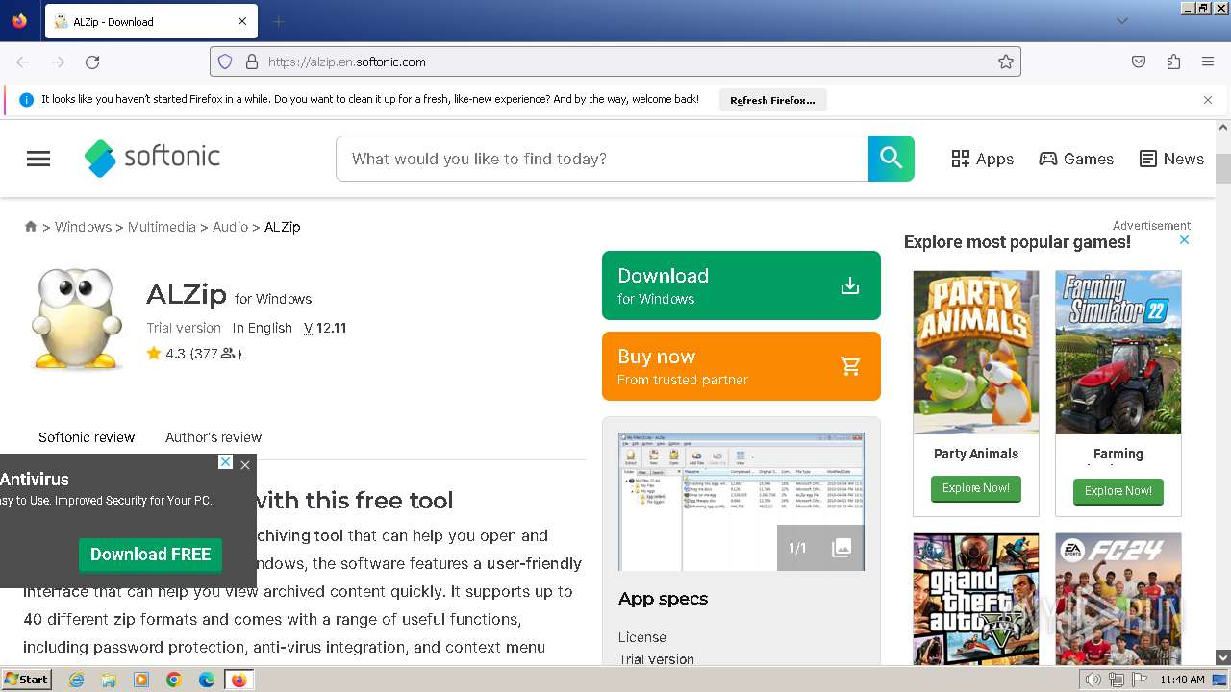Dismiss the Firefox refresh notification bar

[x=1208, y=100]
